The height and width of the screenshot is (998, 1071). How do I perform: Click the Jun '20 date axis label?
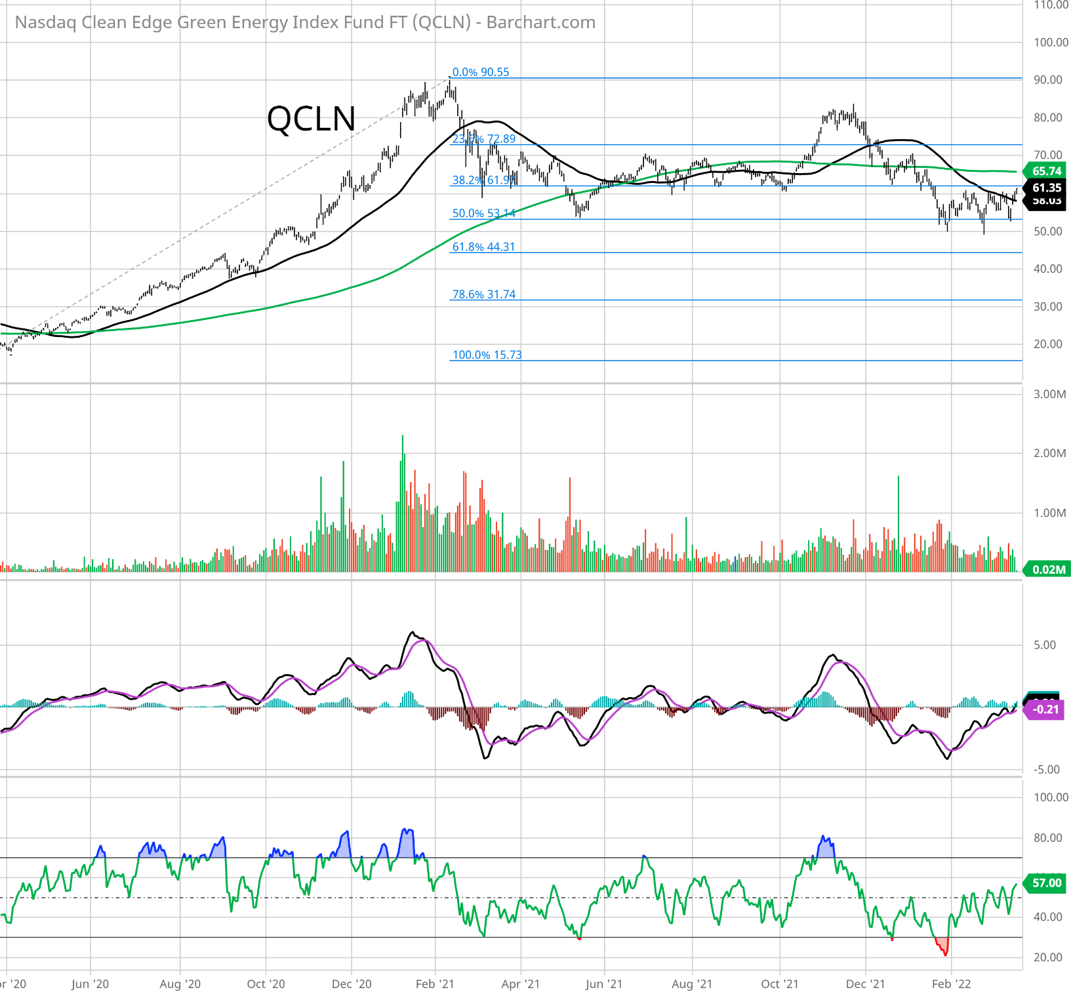[91, 984]
